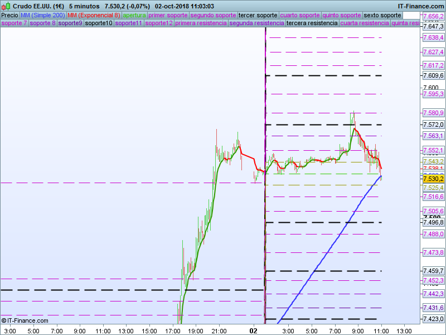
Task: Click the apertura indicator label
Action: tap(134, 16)
